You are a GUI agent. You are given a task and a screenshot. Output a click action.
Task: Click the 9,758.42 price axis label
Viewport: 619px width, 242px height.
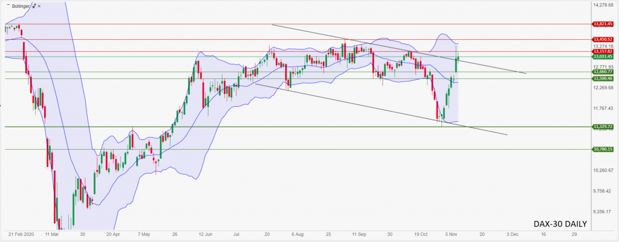pos(603,191)
